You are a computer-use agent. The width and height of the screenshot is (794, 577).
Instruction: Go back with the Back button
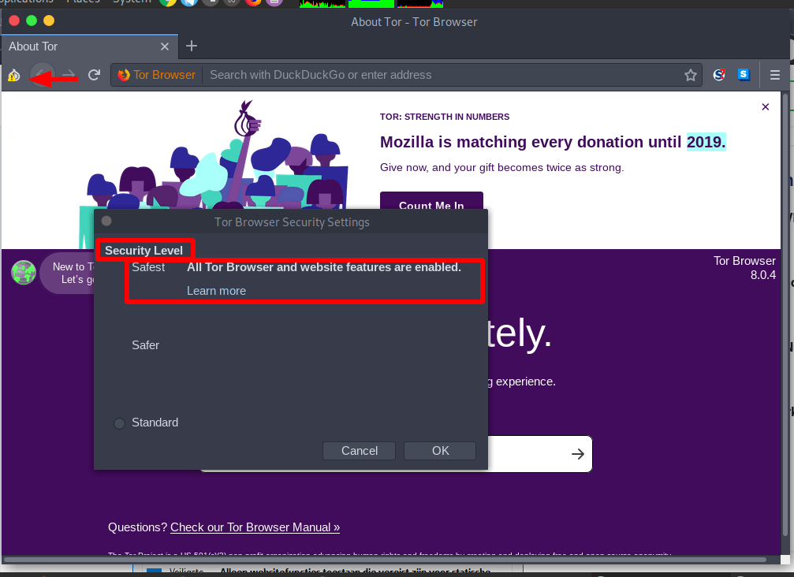42,75
